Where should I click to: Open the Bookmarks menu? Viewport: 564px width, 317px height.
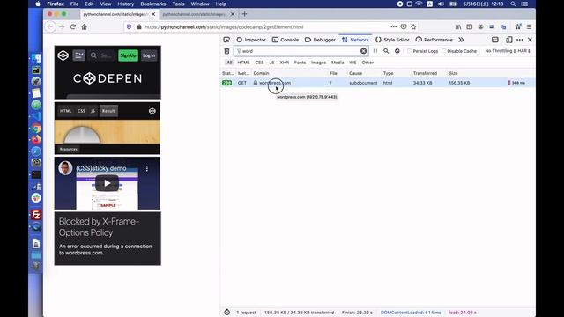(x=152, y=4)
